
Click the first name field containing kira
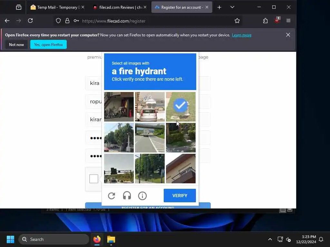click(94, 83)
